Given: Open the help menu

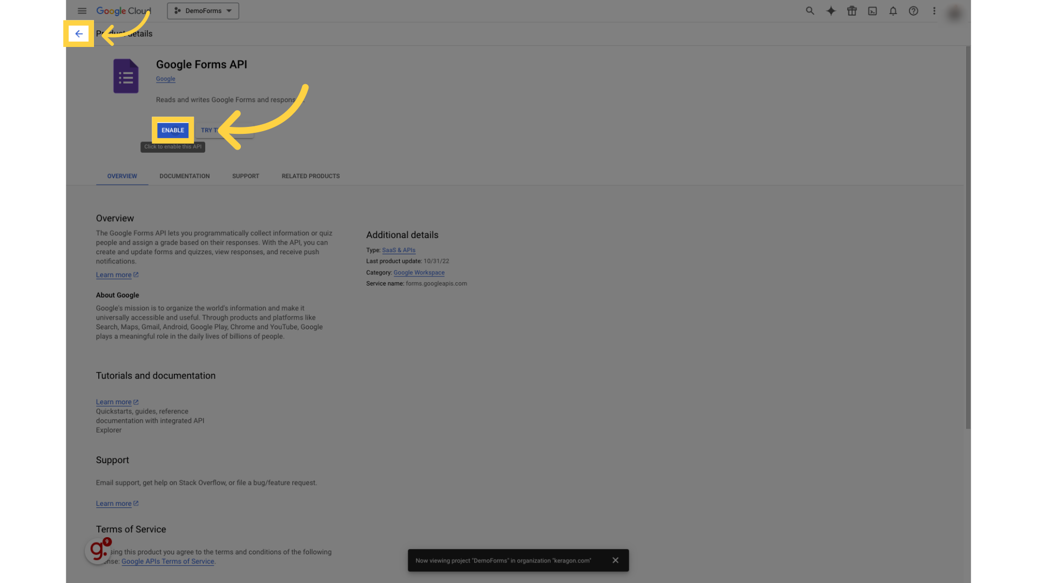Looking at the screenshot, I should pyautogui.click(x=913, y=11).
